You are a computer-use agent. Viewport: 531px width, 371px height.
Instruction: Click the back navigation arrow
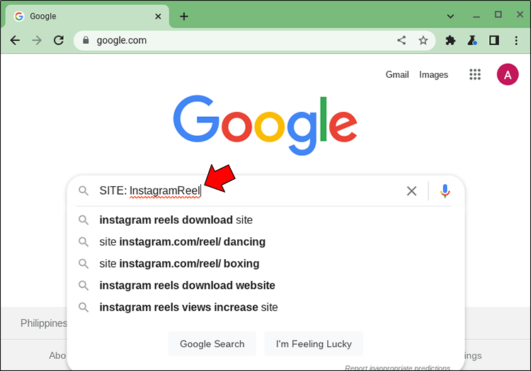coord(15,40)
